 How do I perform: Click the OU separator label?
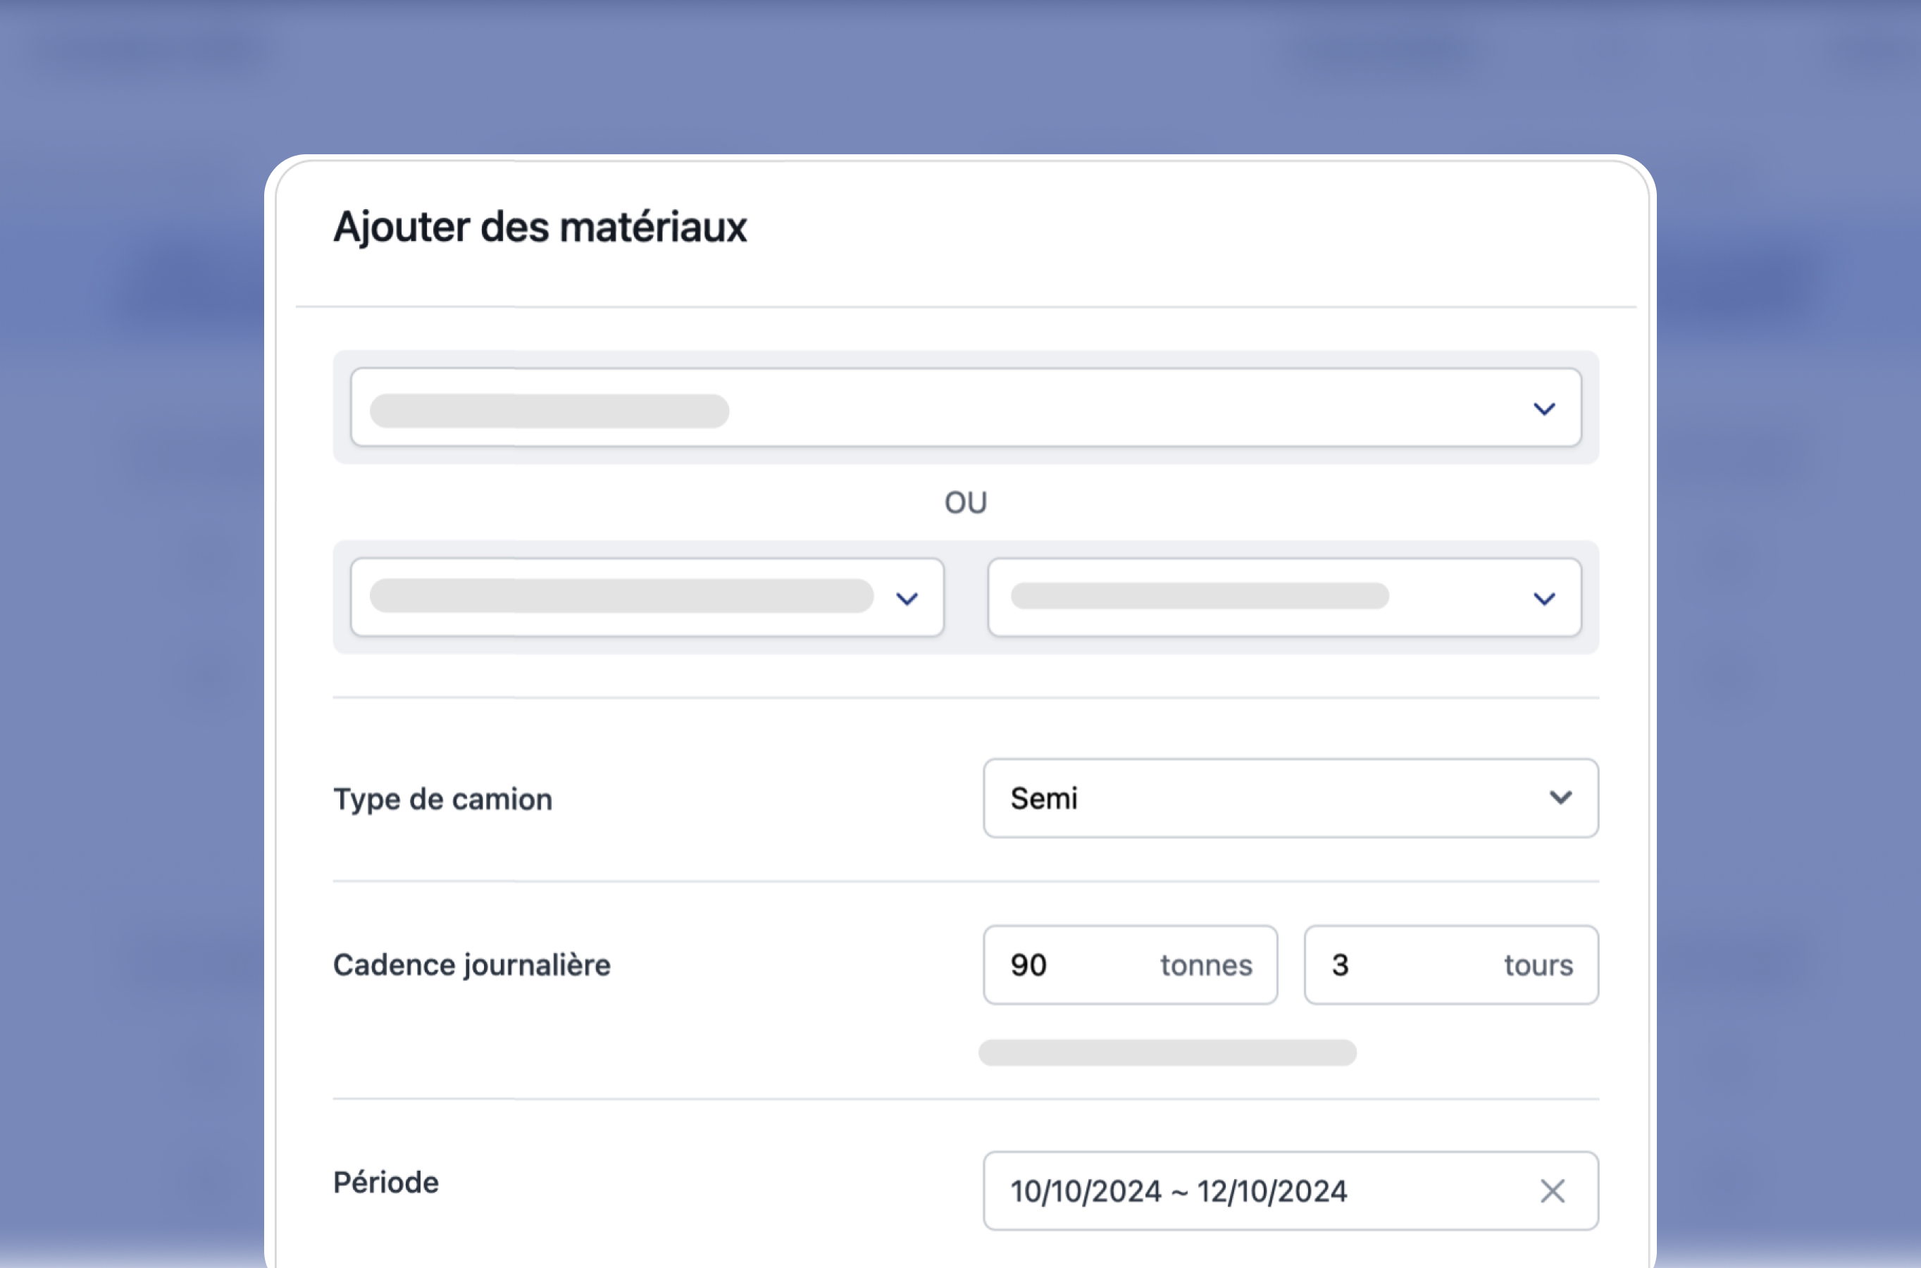point(966,502)
